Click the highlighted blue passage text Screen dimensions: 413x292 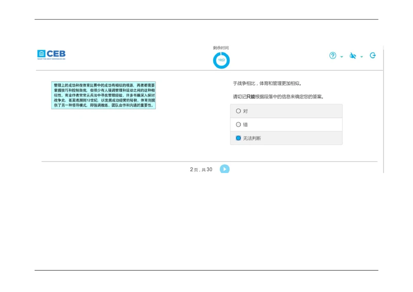103,95
